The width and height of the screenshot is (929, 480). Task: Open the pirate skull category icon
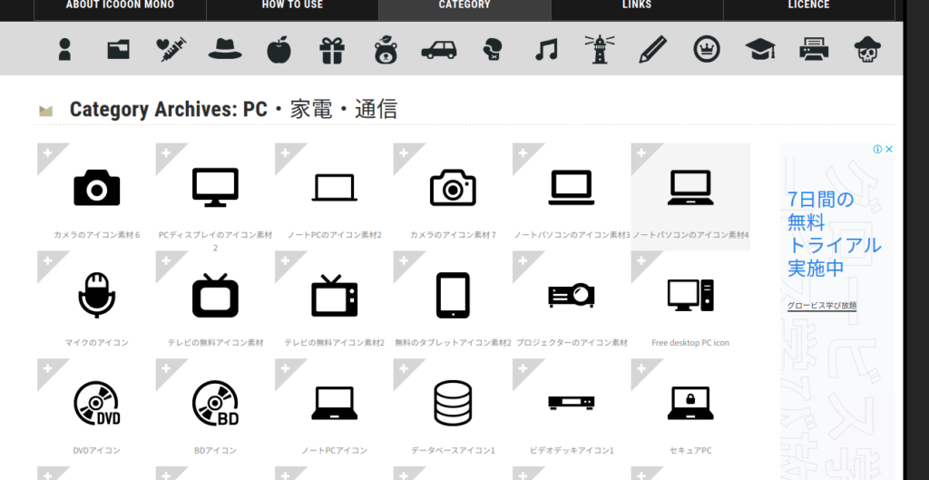pos(867,50)
